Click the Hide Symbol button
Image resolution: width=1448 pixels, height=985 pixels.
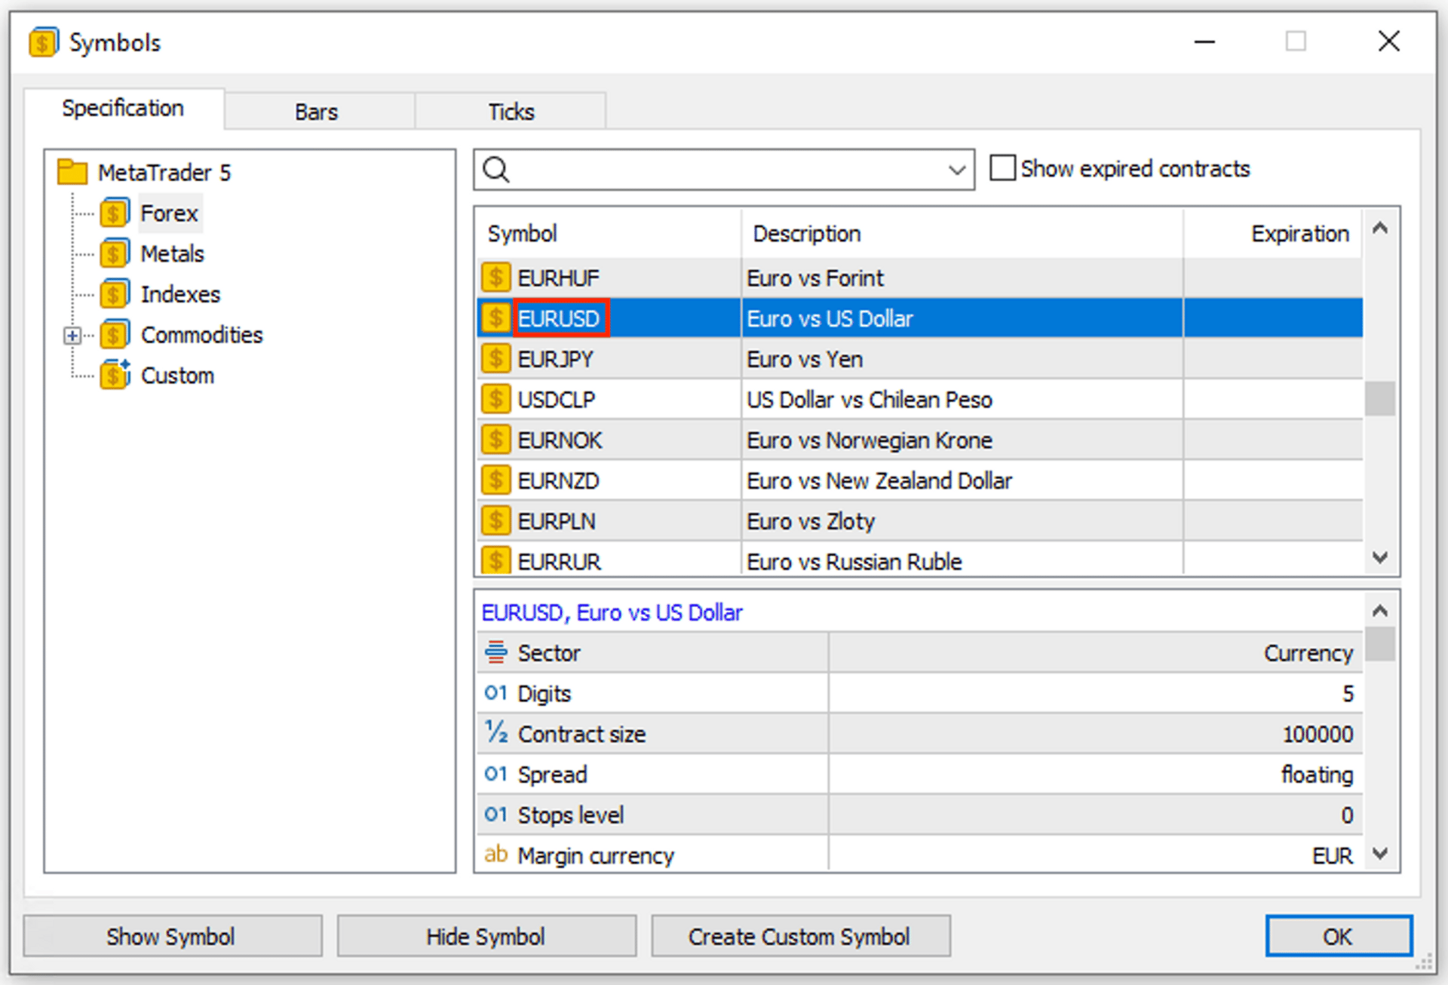coord(486,936)
